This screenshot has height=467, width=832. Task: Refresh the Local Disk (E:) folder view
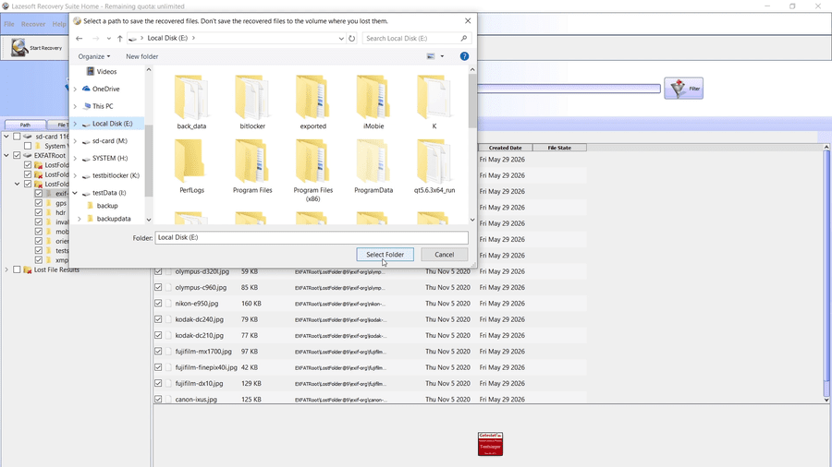(352, 38)
